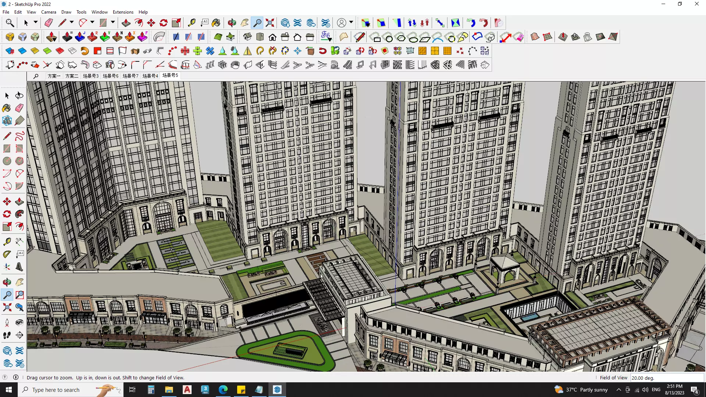Choose the Paint Bucket tool in top toolbar
Viewport: 706px width, 397px height.
point(216,23)
